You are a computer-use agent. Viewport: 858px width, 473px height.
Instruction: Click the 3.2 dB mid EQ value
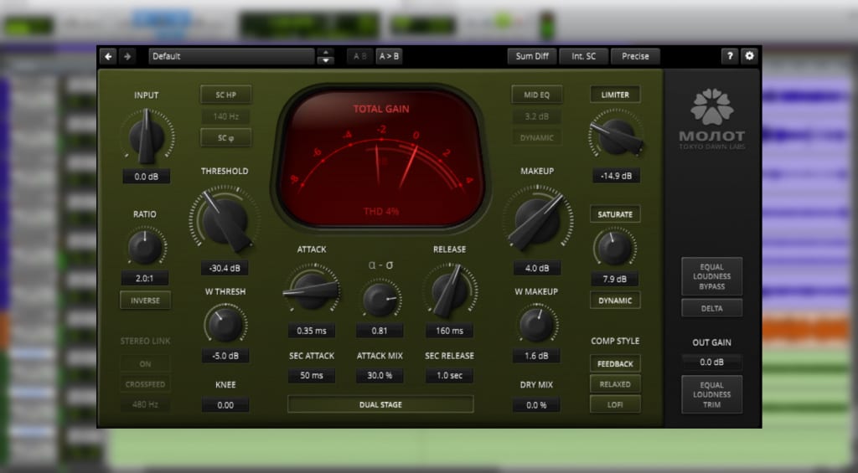pyautogui.click(x=537, y=116)
